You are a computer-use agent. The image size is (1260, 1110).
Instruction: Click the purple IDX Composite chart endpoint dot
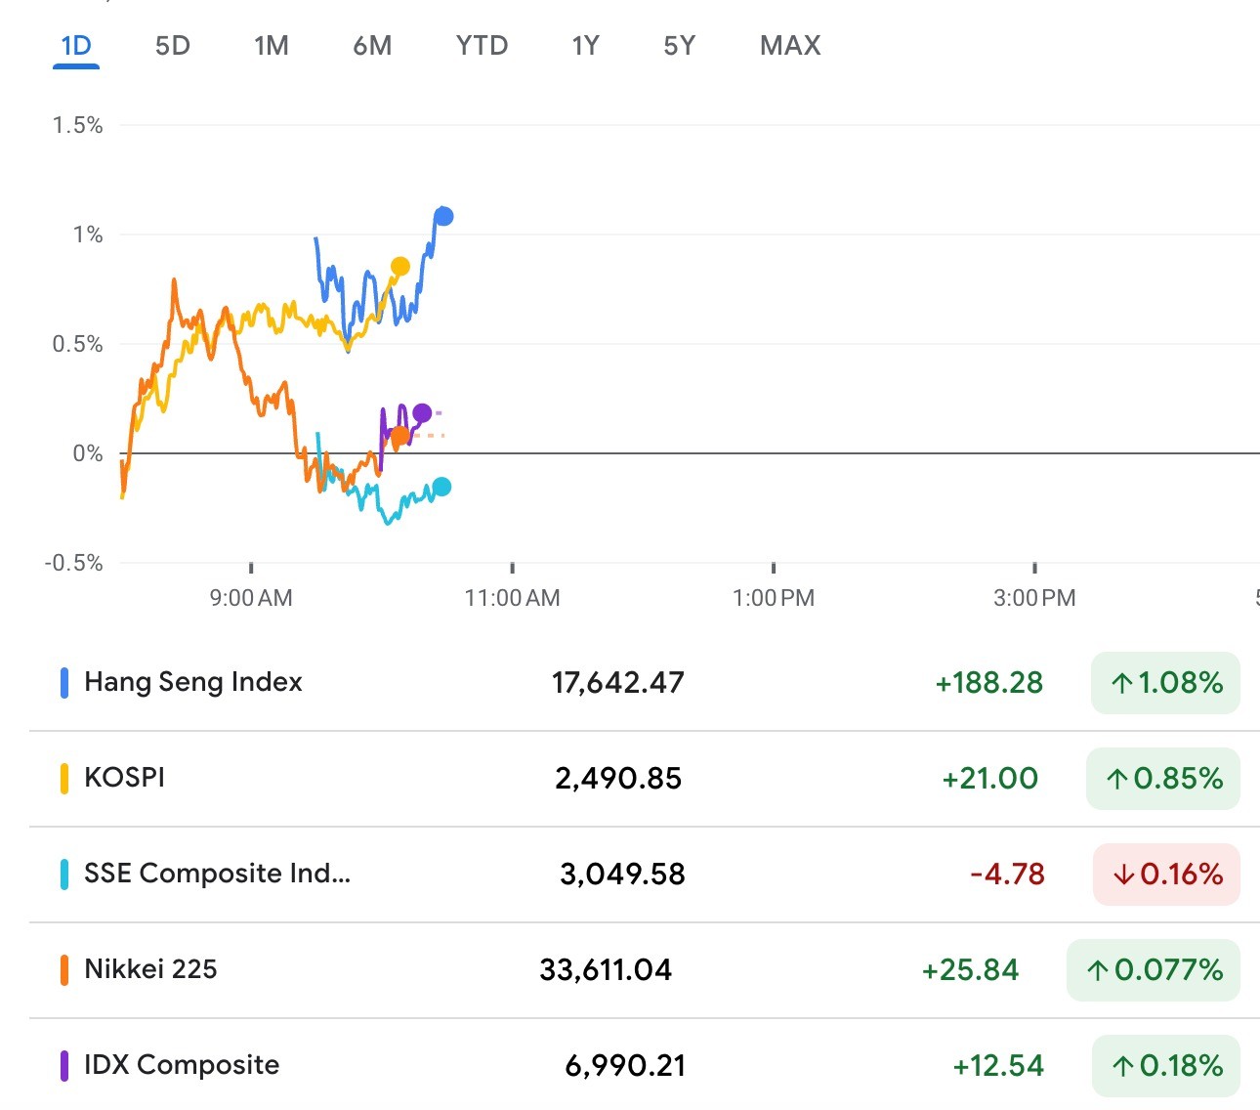click(x=422, y=413)
